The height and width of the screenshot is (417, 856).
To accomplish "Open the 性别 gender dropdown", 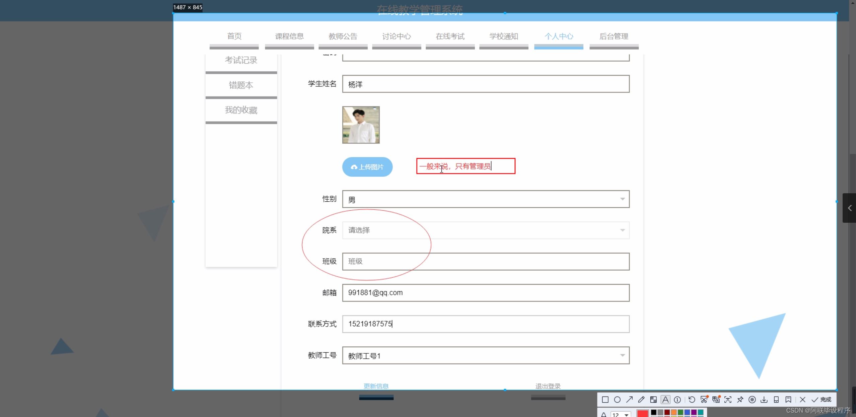I will [486, 199].
